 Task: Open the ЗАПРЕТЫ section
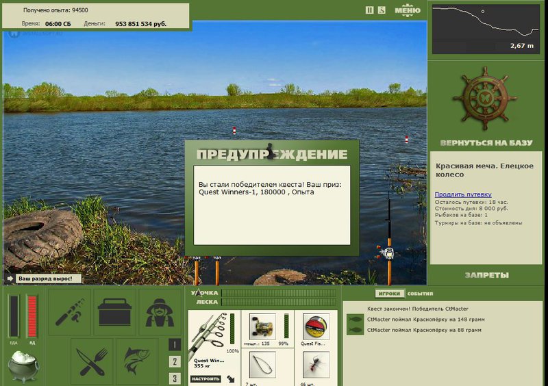point(486,275)
